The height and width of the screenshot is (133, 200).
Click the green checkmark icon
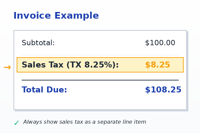16,123
